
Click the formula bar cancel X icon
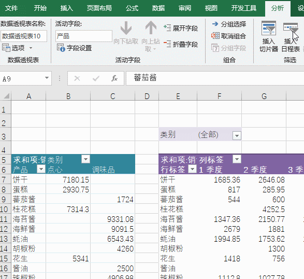pyautogui.click(x=77, y=78)
